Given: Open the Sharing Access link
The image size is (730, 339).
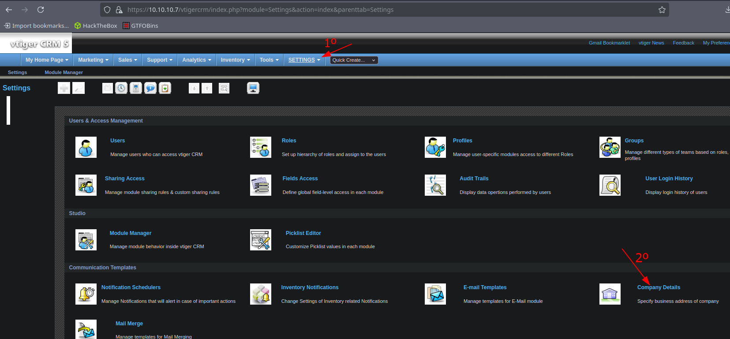Looking at the screenshot, I should pyautogui.click(x=125, y=179).
